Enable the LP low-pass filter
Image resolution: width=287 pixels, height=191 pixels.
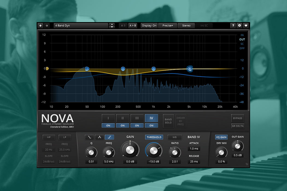pyautogui.click(x=65, y=137)
